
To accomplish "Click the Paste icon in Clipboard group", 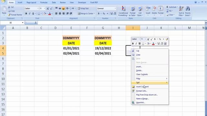I will pyautogui.click(x=4, y=9).
